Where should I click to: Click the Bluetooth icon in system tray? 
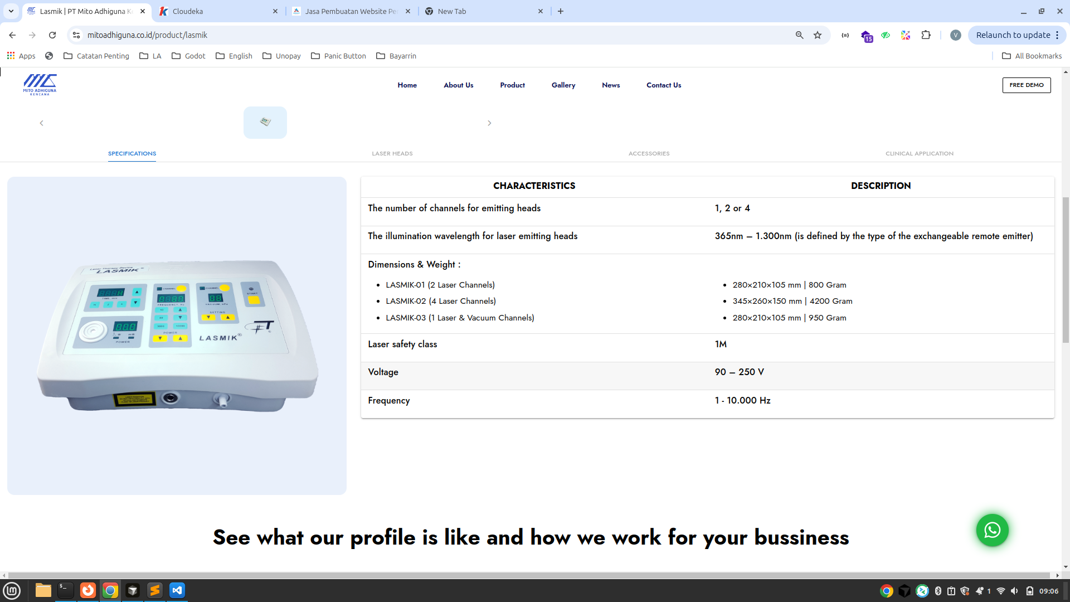point(938,590)
